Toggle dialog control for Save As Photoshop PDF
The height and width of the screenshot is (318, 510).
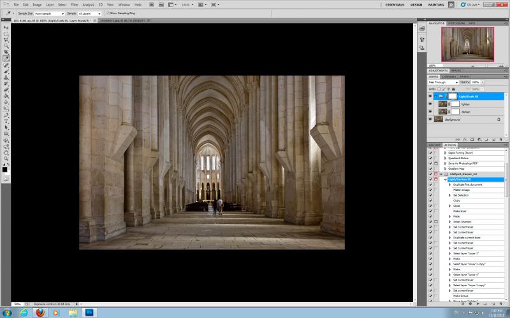[436, 163]
